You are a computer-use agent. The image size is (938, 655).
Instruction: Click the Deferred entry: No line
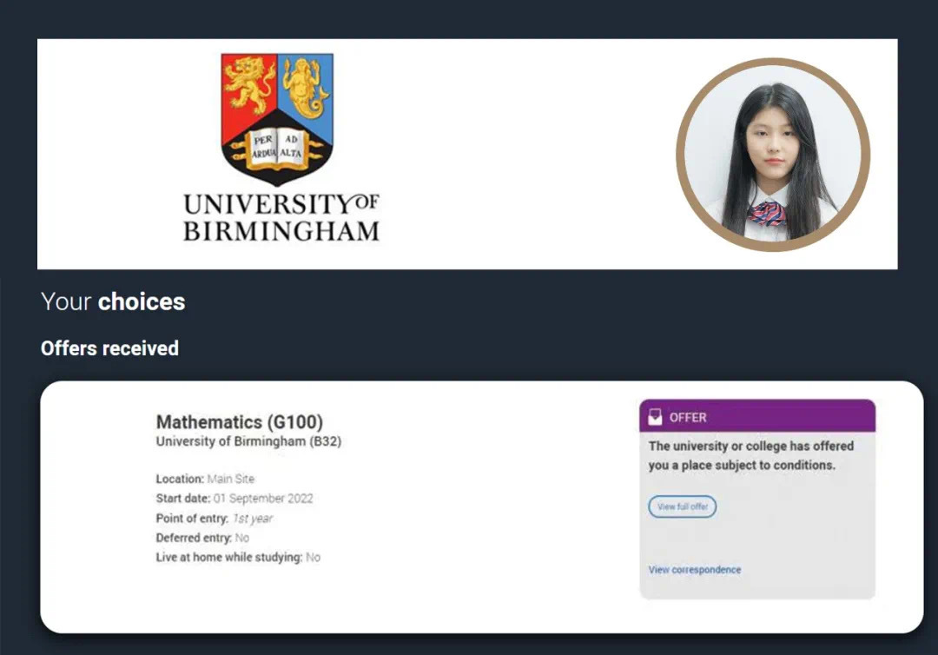click(x=202, y=538)
